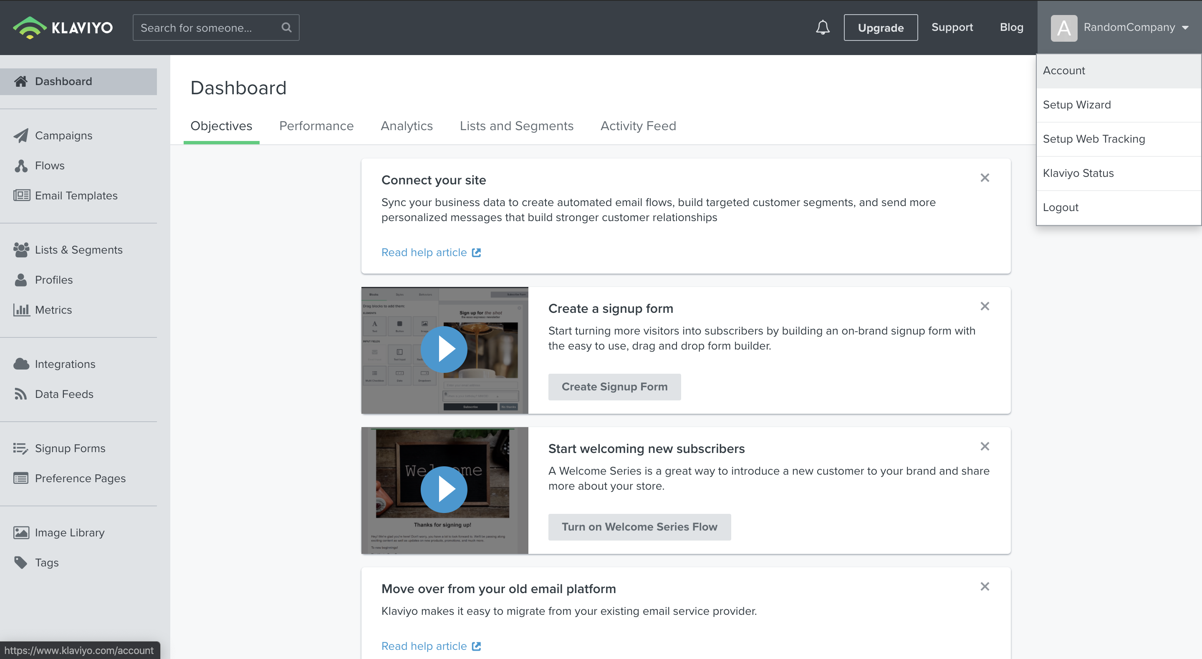Image resolution: width=1202 pixels, height=659 pixels.
Task: Open Integrations via cloud icon
Action: (x=21, y=364)
